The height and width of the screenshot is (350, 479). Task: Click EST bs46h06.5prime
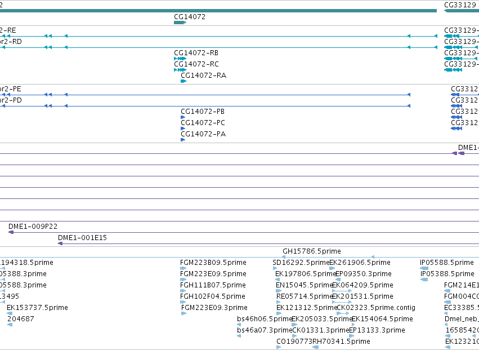pos(264,319)
